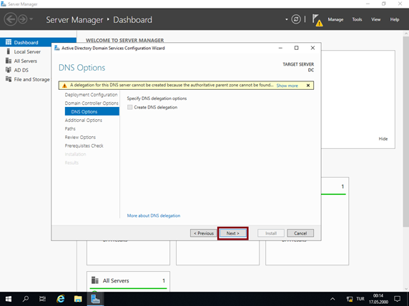Viewport: 409px width, 306px height.
Task: Select Dashboard in the left pane
Action: coord(38,42)
